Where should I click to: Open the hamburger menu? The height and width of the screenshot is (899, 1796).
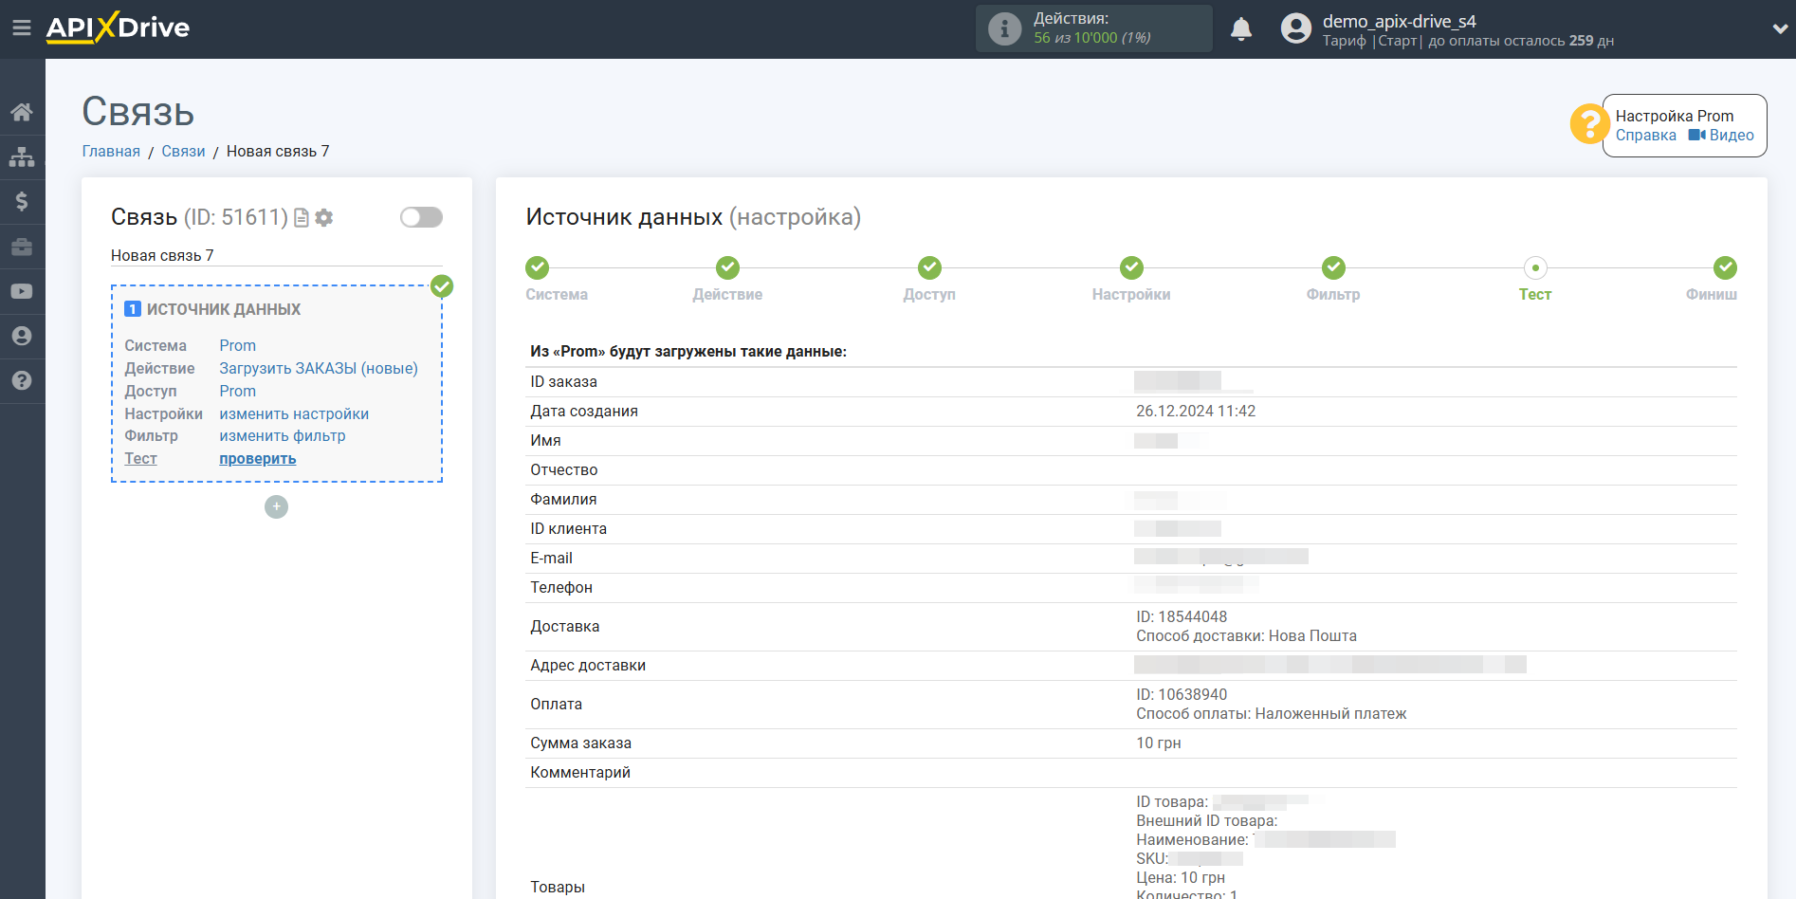click(22, 28)
